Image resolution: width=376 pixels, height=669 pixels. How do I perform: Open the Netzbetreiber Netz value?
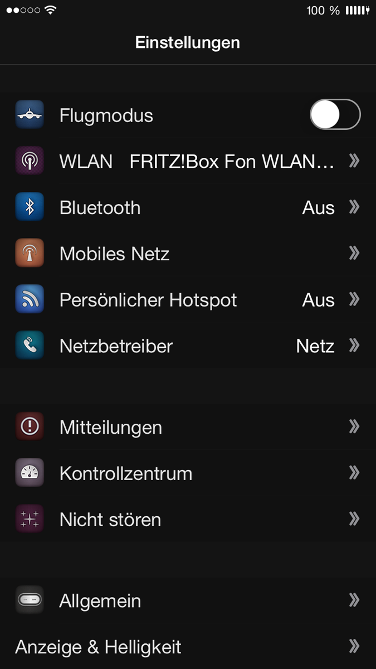coord(315,346)
